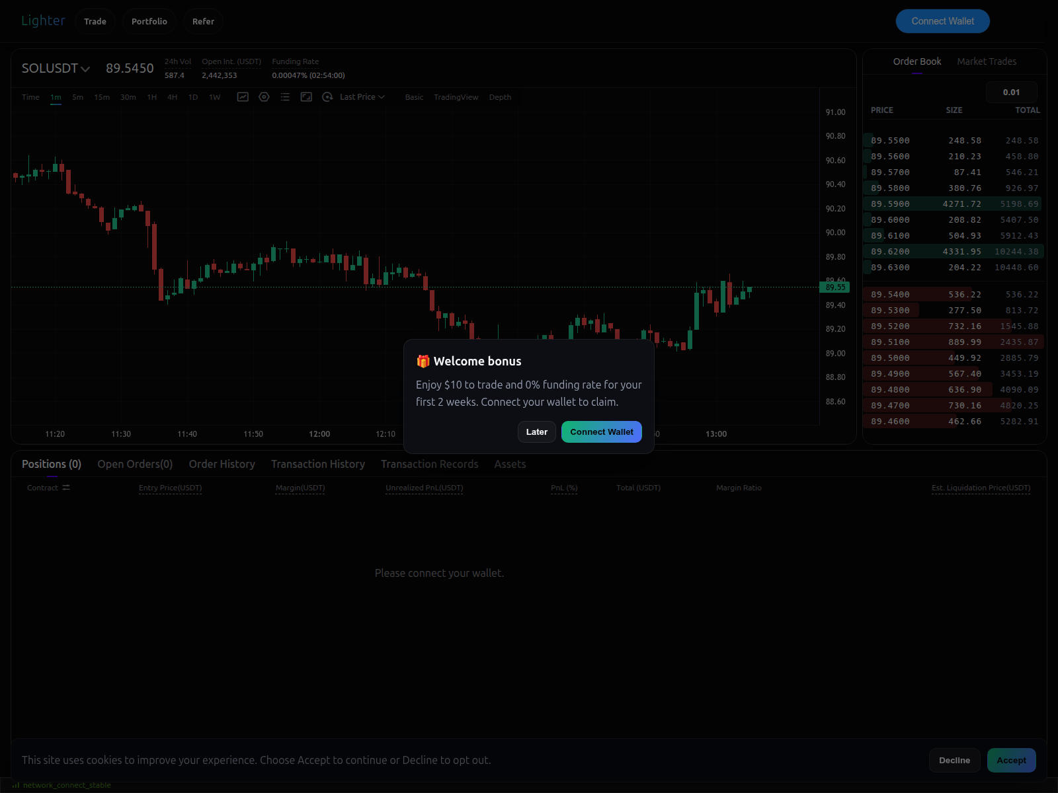This screenshot has height=793, width=1058.
Task: Click the fullscreen chart icon
Action: tap(306, 96)
